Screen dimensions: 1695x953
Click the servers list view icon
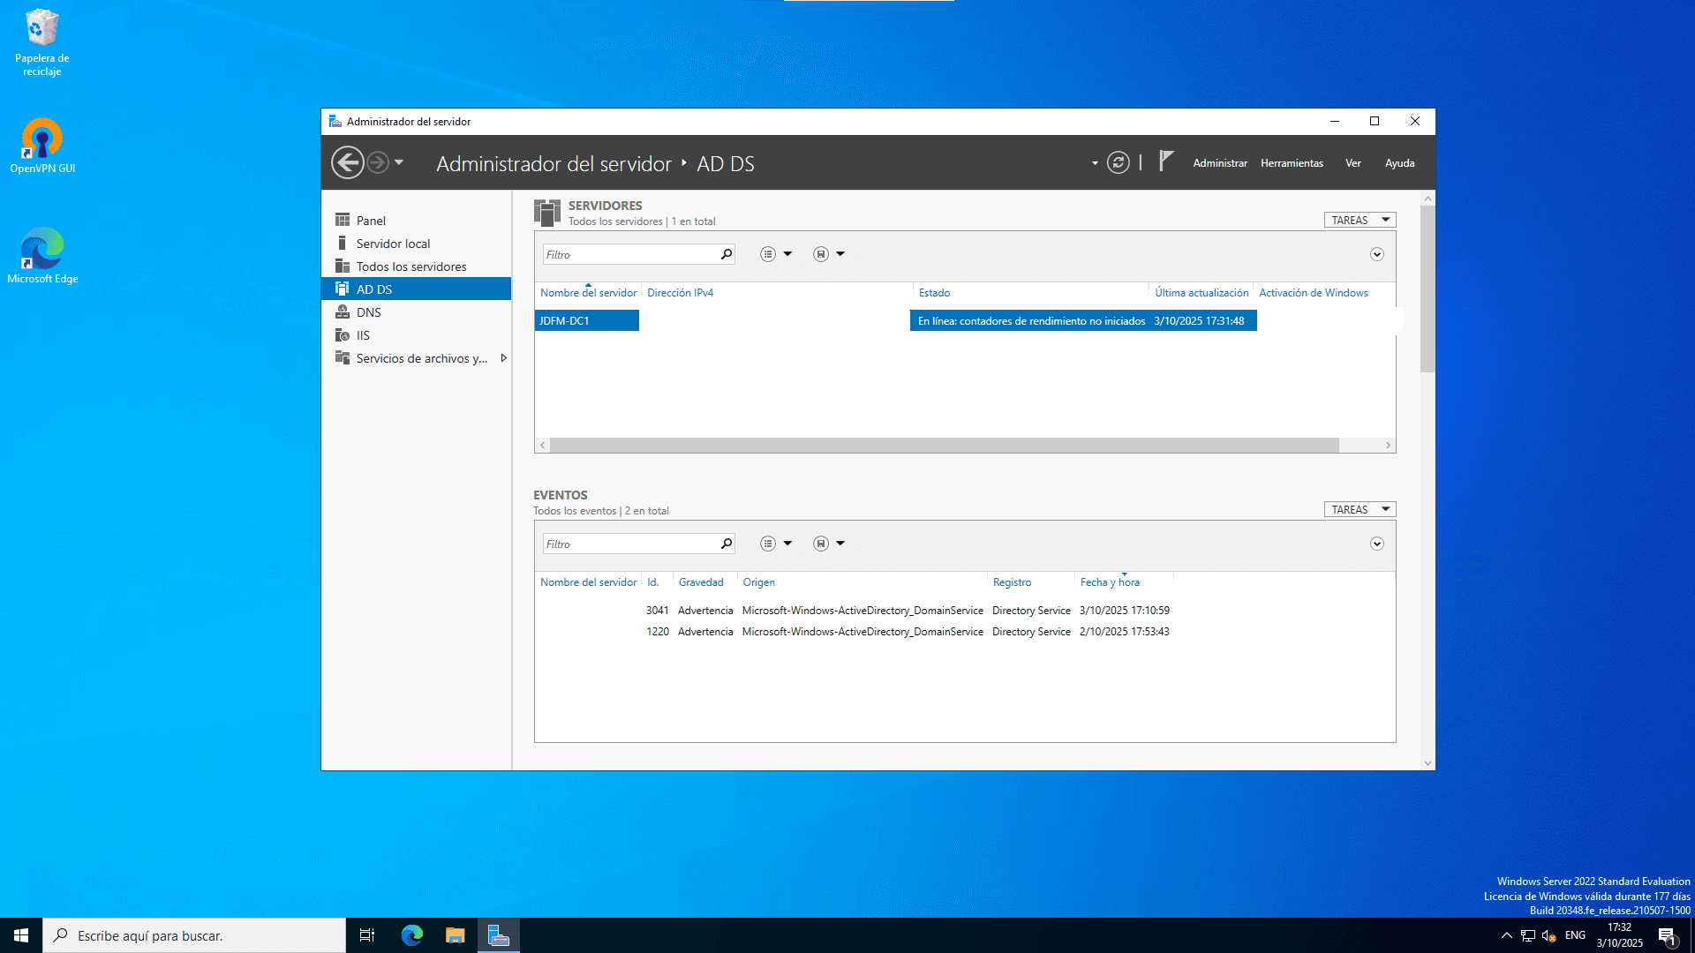tap(767, 253)
